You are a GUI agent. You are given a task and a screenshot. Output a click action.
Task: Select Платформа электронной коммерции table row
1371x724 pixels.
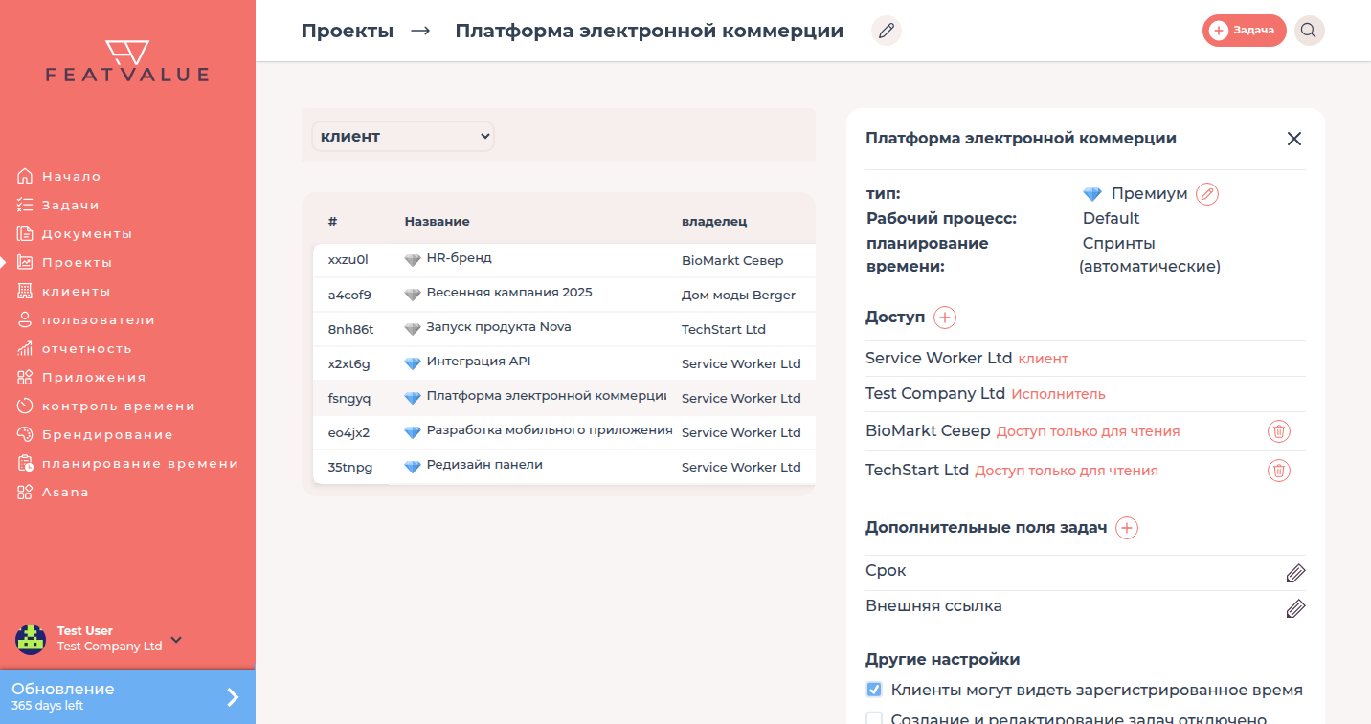tap(564, 398)
